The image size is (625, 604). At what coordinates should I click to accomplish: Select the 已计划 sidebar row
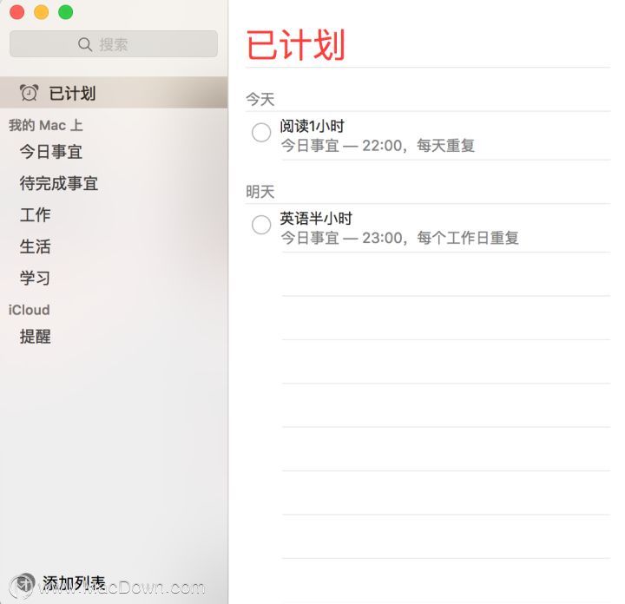point(114,93)
